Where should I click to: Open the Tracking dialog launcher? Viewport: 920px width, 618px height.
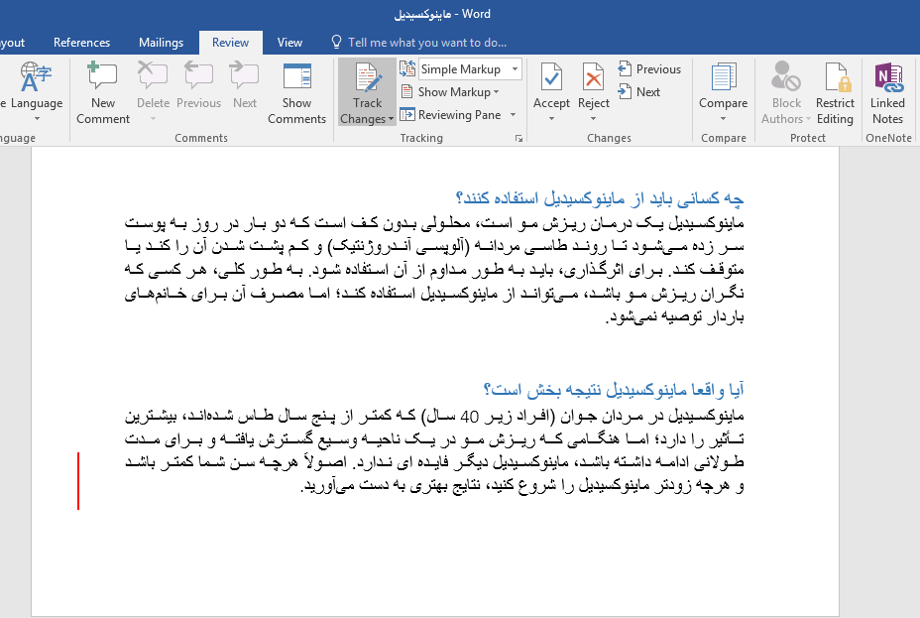518,139
